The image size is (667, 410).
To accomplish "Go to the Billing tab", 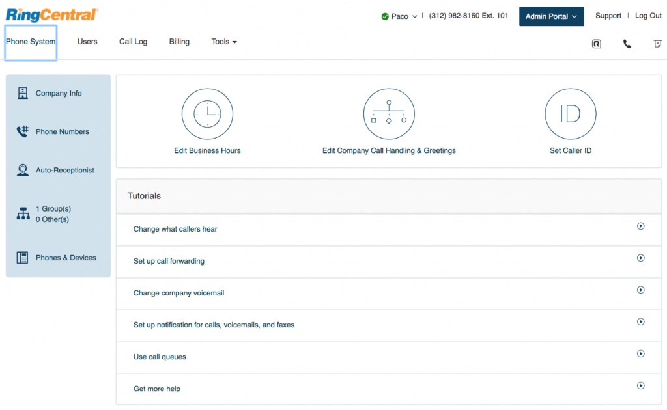I will click(x=179, y=42).
